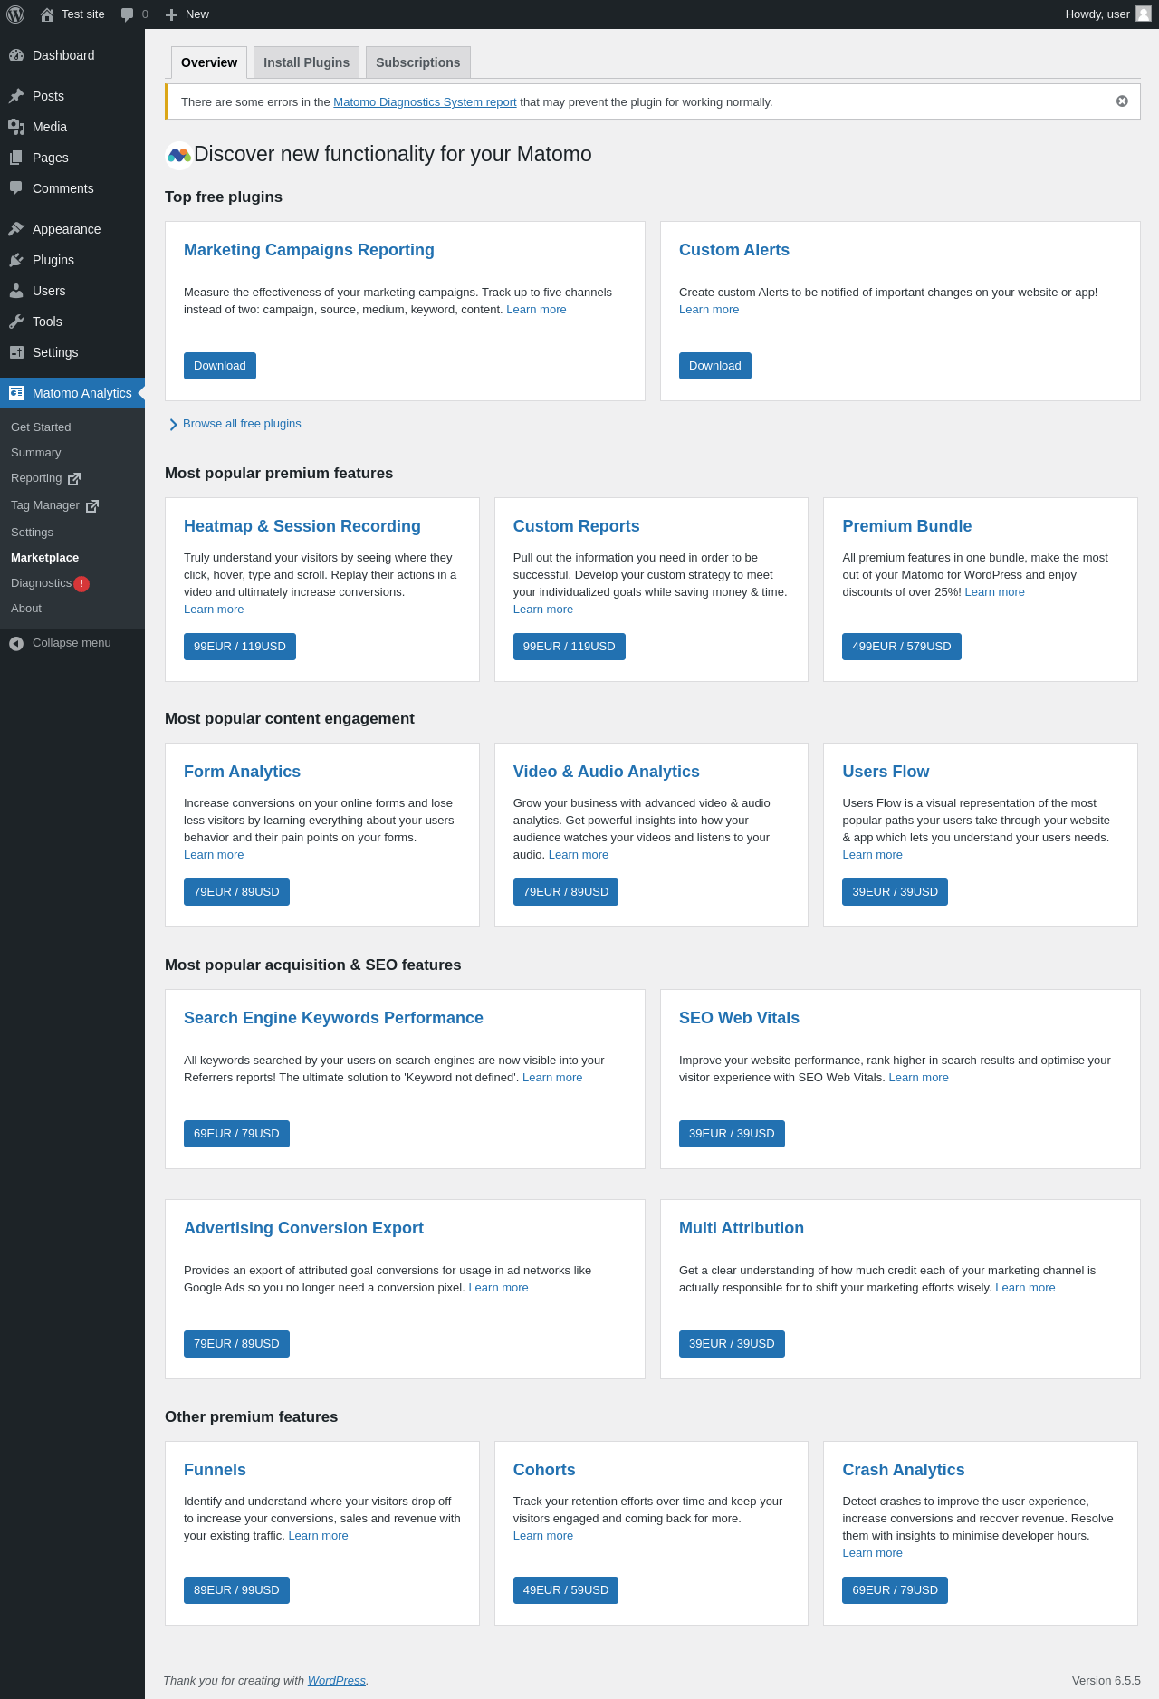The image size is (1159, 1699).
Task: Open Diagnostics in Matomo submenu
Action: pos(41,583)
